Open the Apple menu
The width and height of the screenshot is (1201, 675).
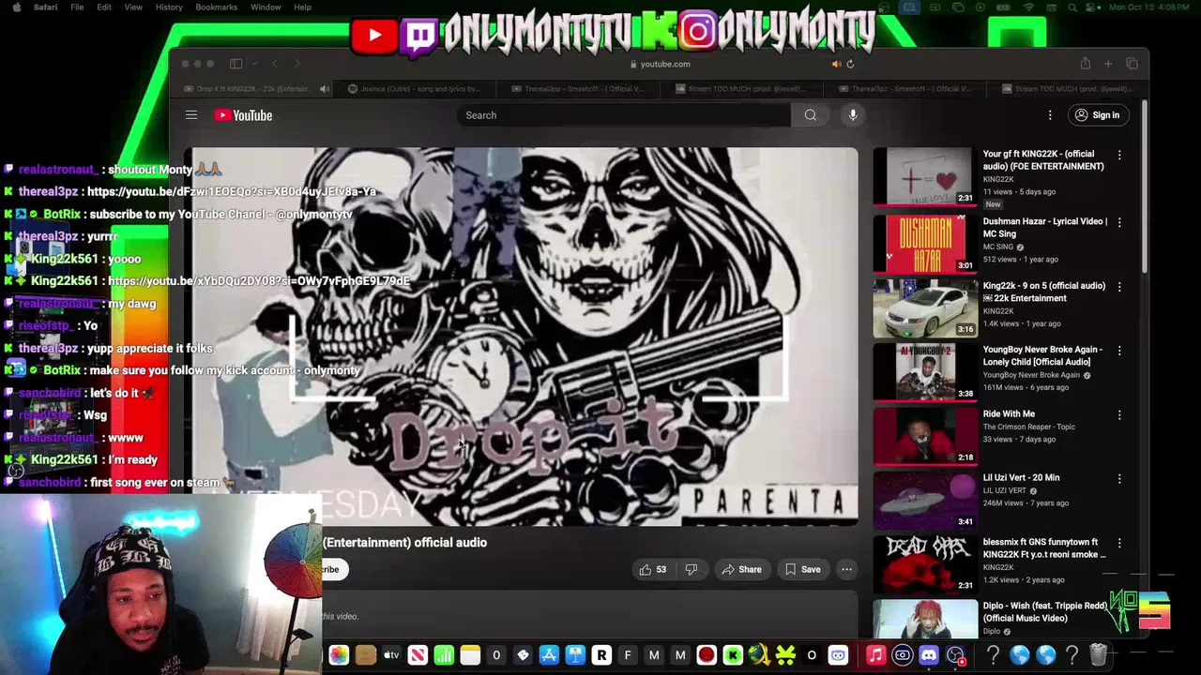click(16, 7)
